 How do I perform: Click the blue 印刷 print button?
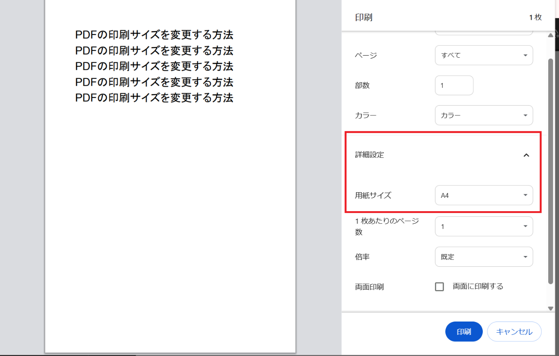(464, 331)
